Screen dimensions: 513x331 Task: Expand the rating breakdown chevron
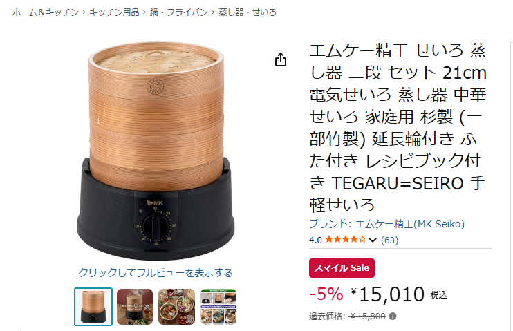[x=373, y=240]
